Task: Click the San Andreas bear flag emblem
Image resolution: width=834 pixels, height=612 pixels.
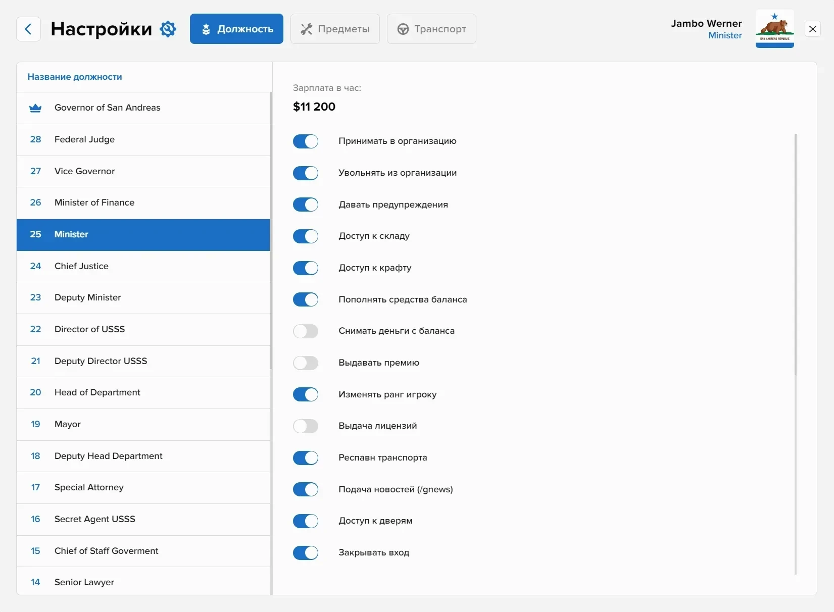Action: pos(774,29)
